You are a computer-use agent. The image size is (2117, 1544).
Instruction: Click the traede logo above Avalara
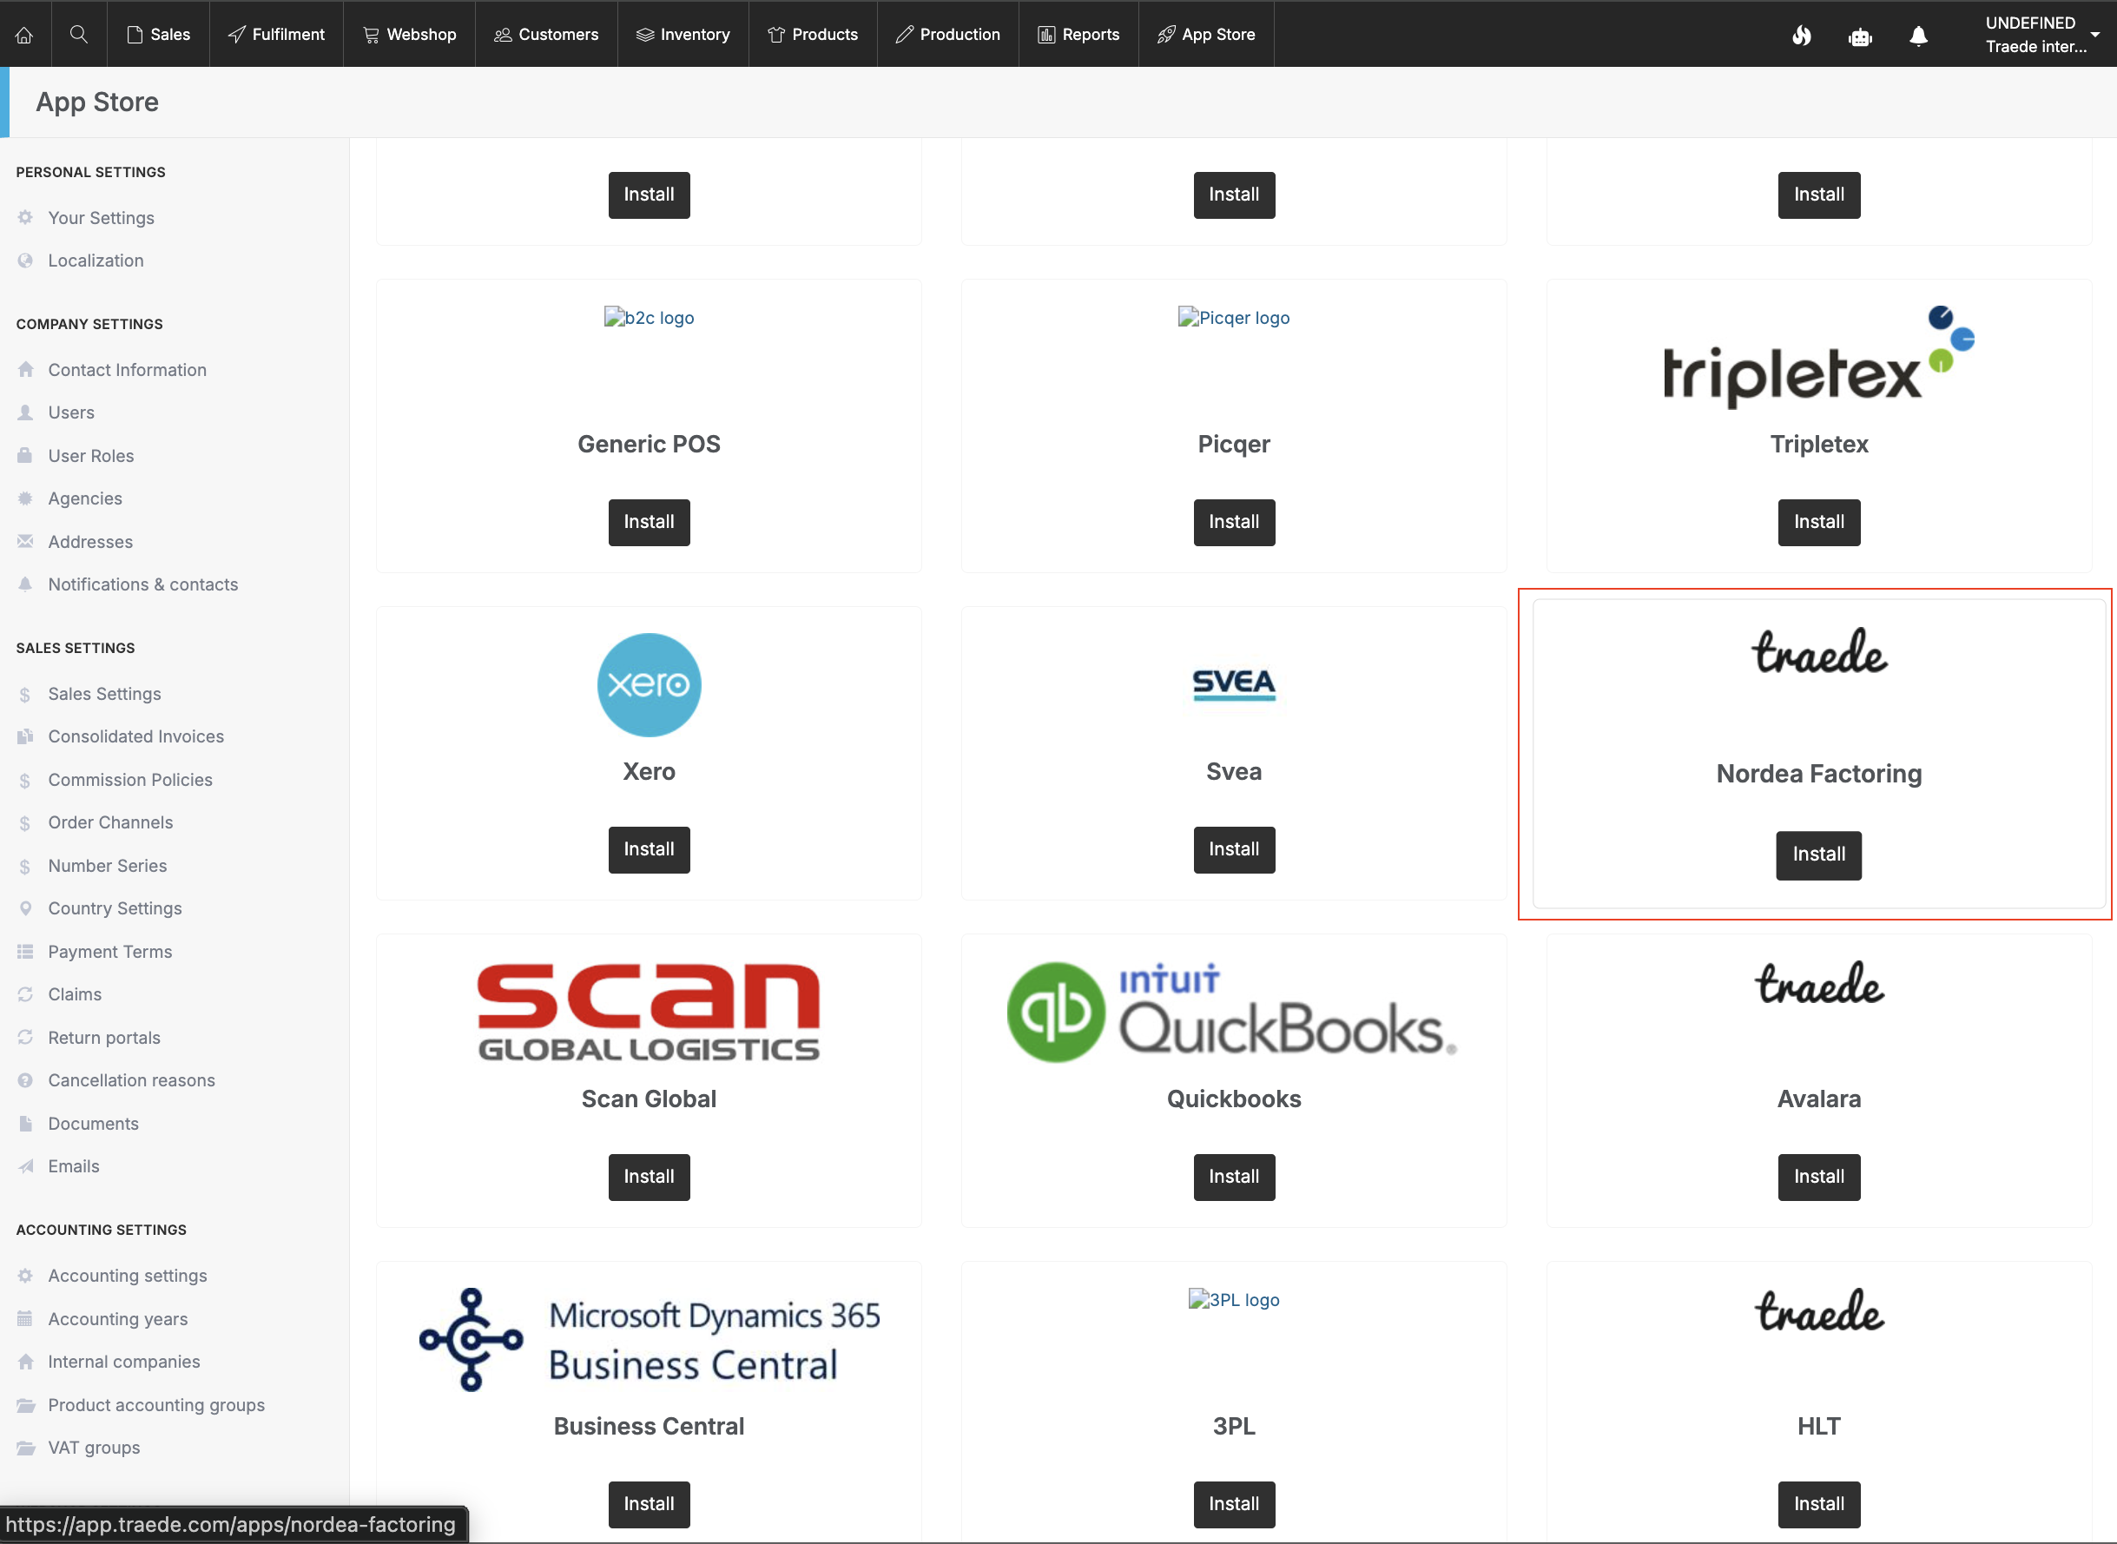pos(1819,983)
